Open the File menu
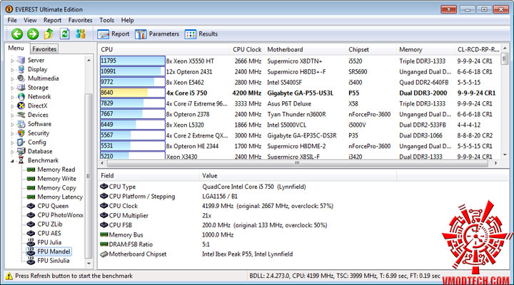514x285 pixels. 12,20
